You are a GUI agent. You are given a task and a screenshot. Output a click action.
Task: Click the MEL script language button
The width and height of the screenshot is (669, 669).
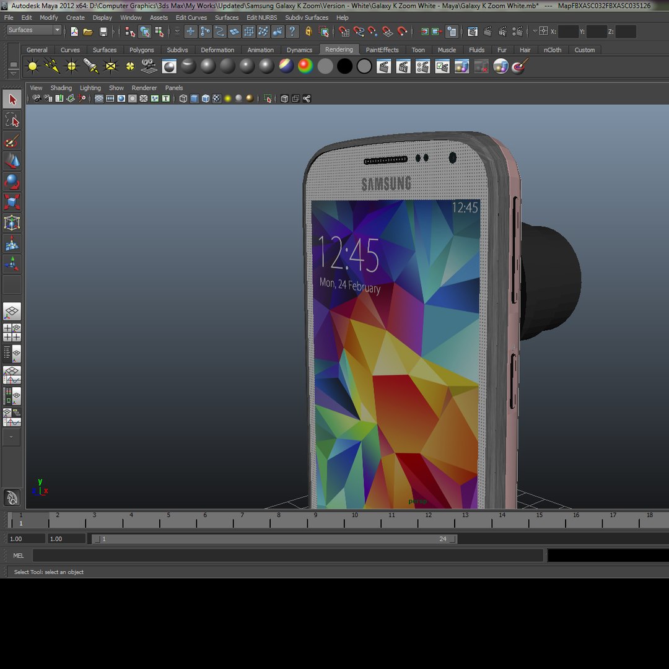pos(19,556)
